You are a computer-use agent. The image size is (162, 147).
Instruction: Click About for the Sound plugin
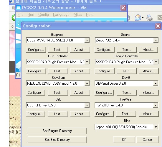click(x=148, y=50)
